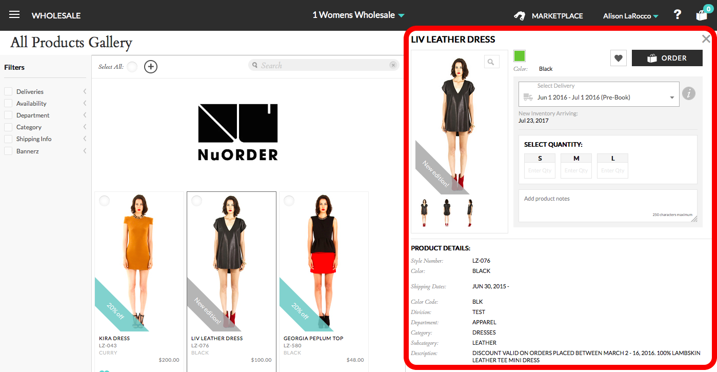Open the hamburger navigation menu

pos(14,15)
